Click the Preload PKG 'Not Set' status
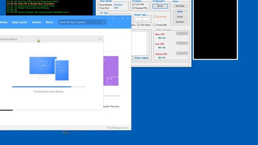Viewport: 258px width, 145px height. coord(162,58)
